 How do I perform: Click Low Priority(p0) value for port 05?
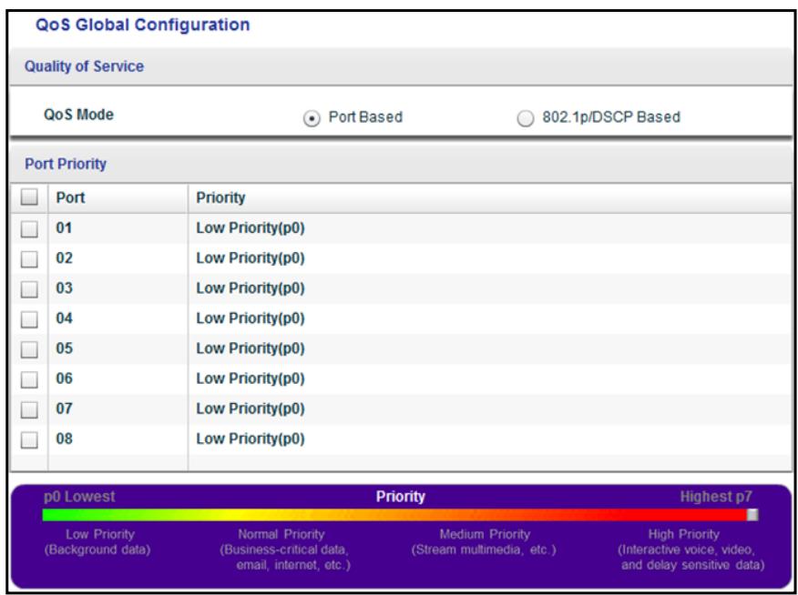pos(251,348)
